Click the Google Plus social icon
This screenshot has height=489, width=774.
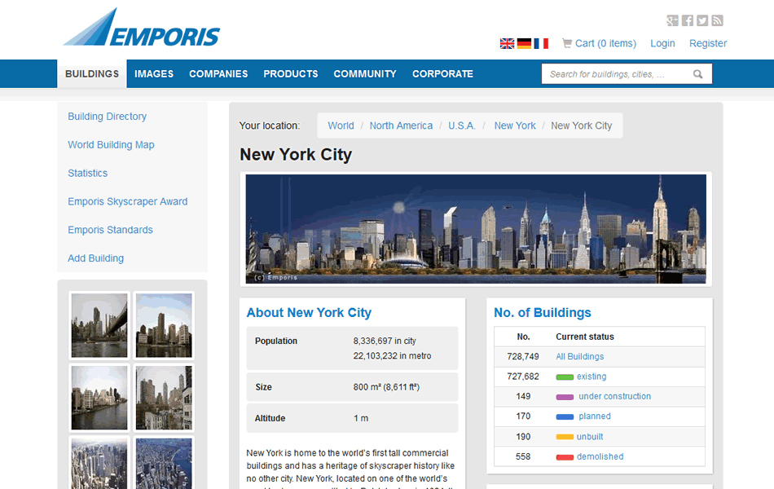(672, 20)
